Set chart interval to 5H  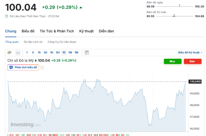(x=58, y=52)
